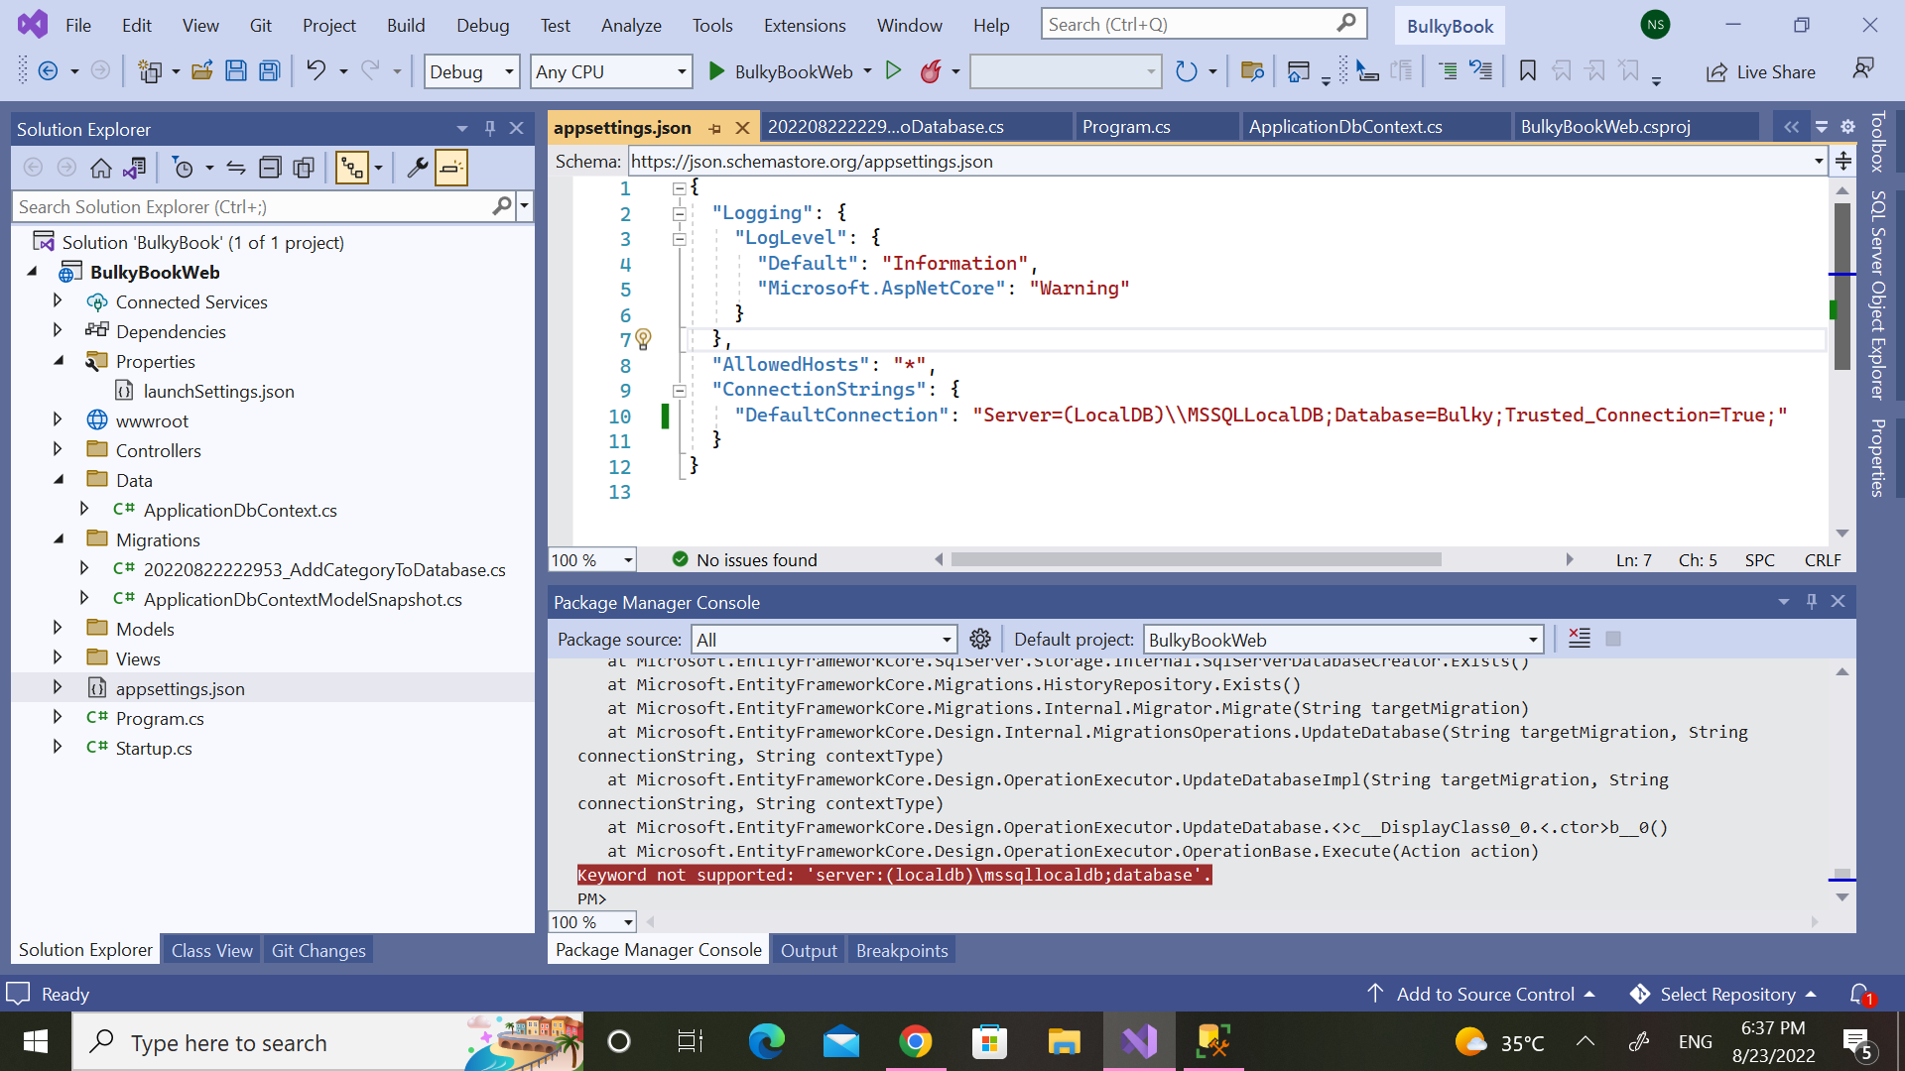Switch to the Output tab
1905x1071 pixels.
(x=809, y=950)
